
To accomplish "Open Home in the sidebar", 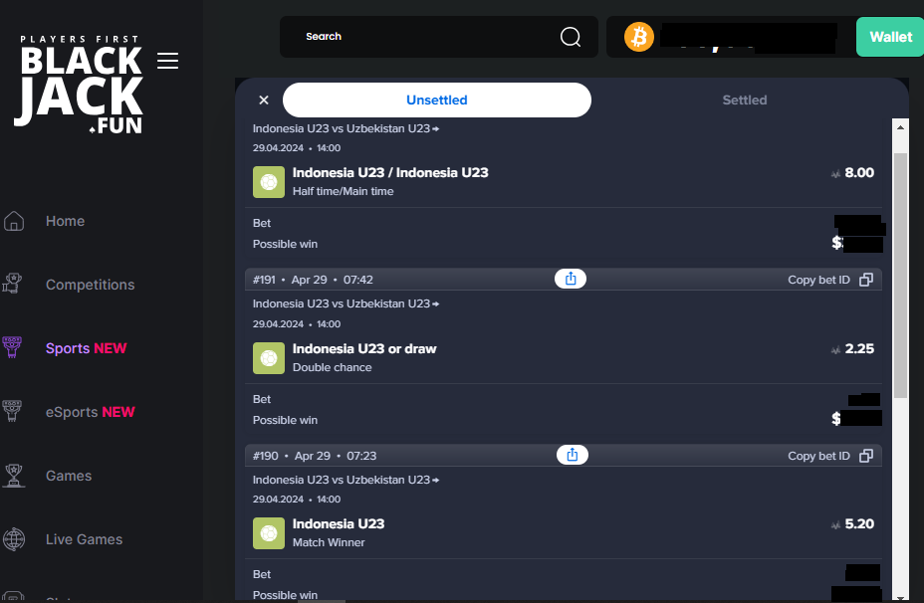I will click(x=66, y=221).
